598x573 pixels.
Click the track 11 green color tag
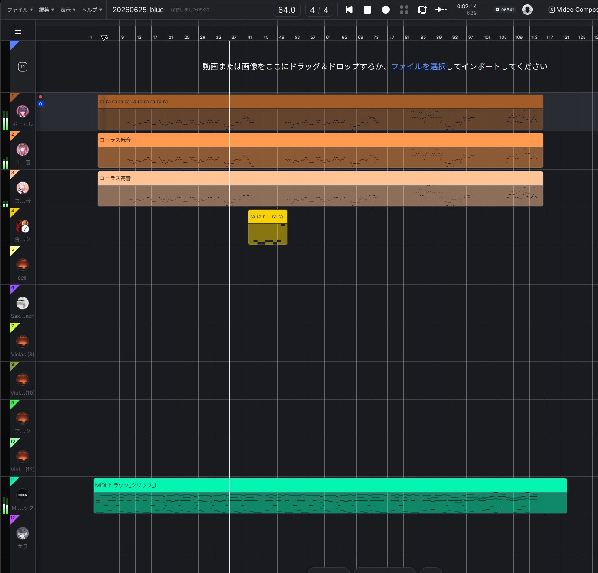(14, 481)
